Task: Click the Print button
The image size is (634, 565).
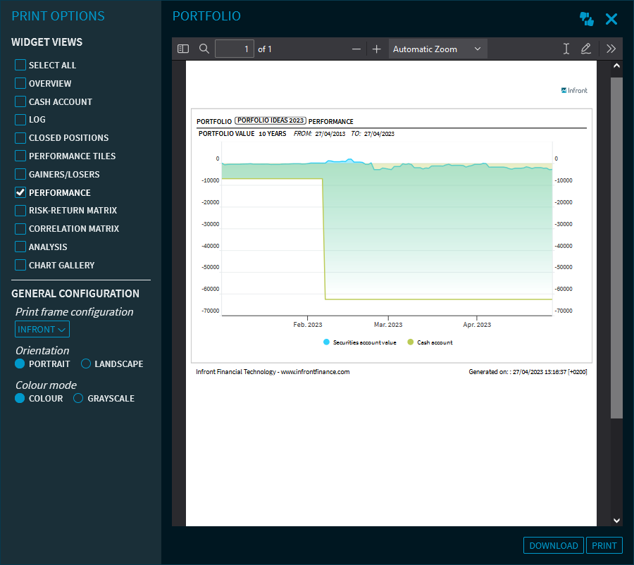Action: click(604, 545)
